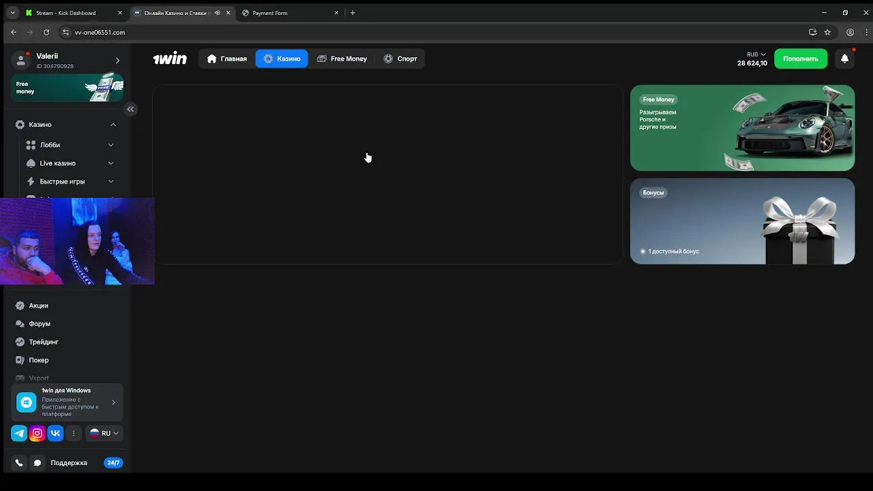
Task: Switch to the Спорт tab
Action: 400,59
